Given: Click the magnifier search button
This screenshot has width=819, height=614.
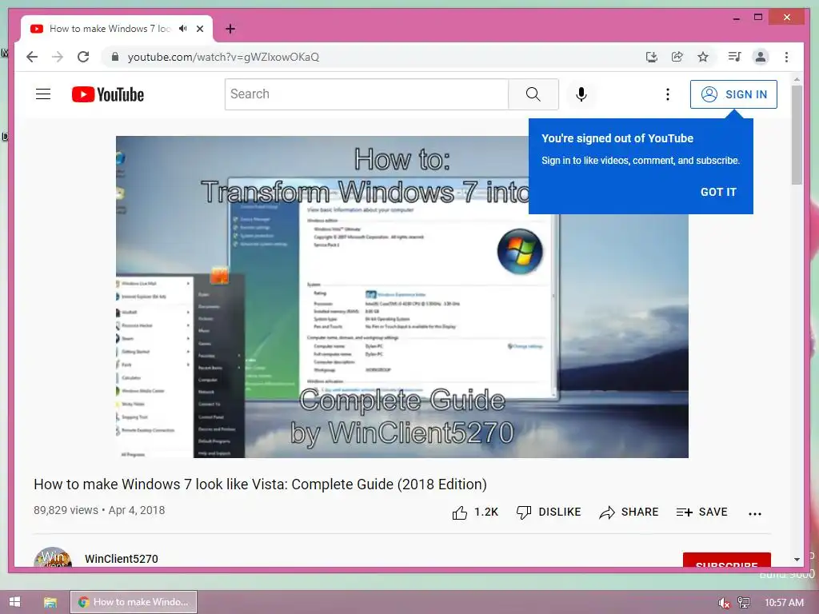Looking at the screenshot, I should click(x=533, y=94).
